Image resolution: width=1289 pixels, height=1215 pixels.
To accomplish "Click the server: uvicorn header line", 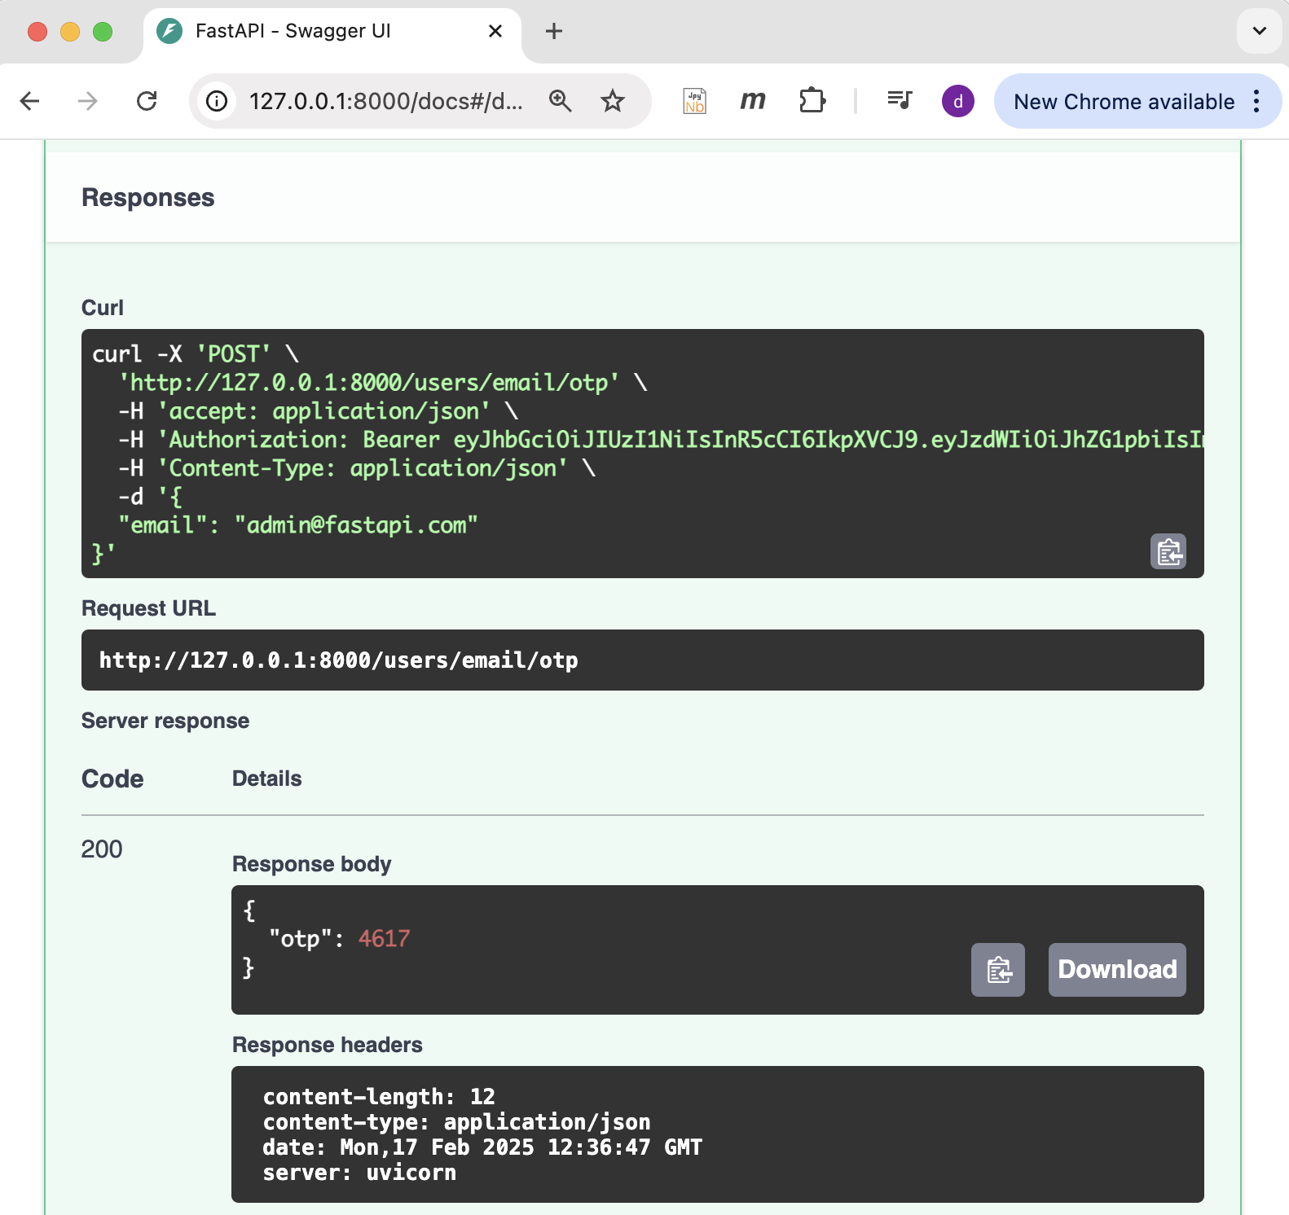I will click(x=359, y=1173).
